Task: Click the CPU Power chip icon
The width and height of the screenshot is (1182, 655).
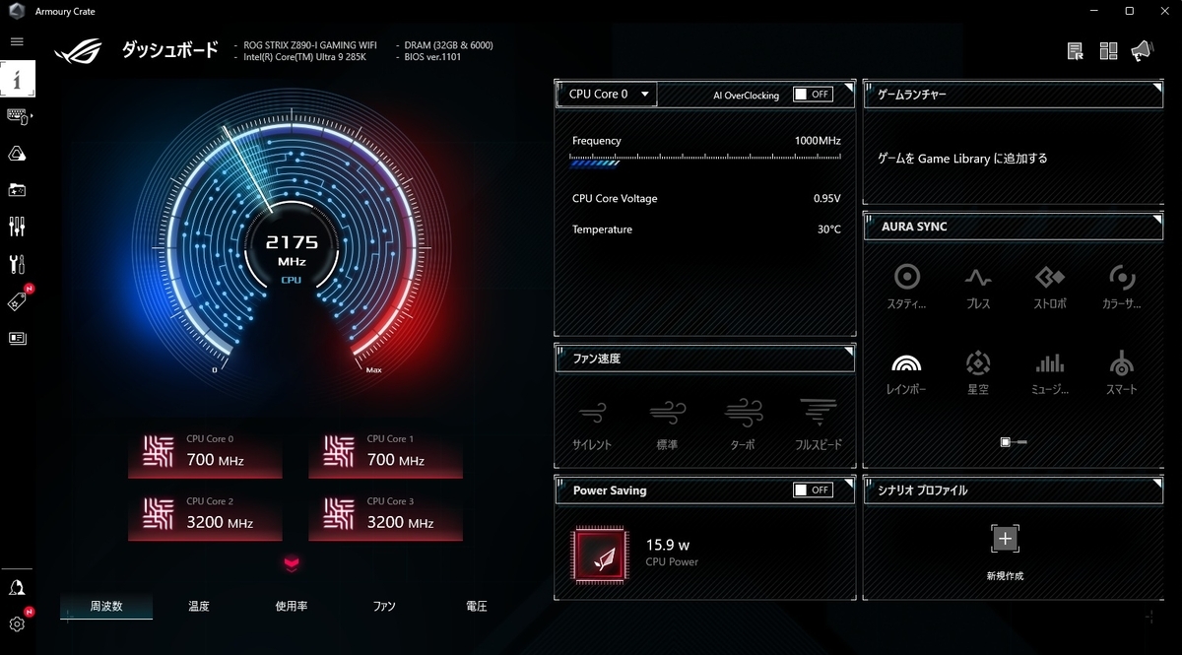Action: pos(598,554)
